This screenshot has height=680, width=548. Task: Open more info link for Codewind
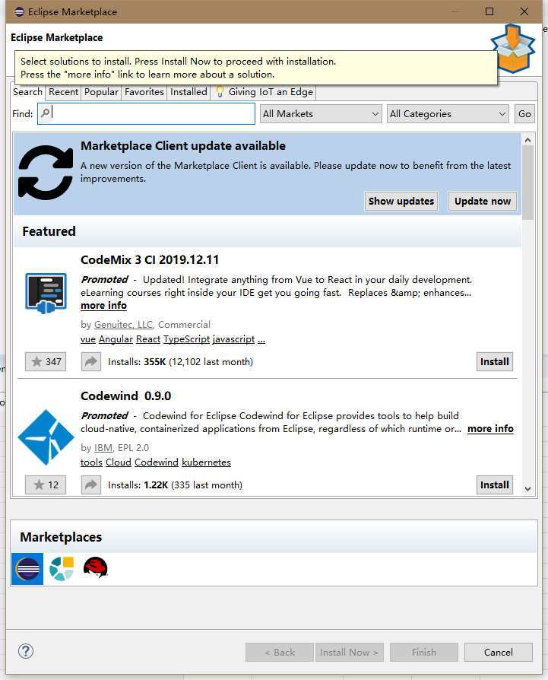490,428
